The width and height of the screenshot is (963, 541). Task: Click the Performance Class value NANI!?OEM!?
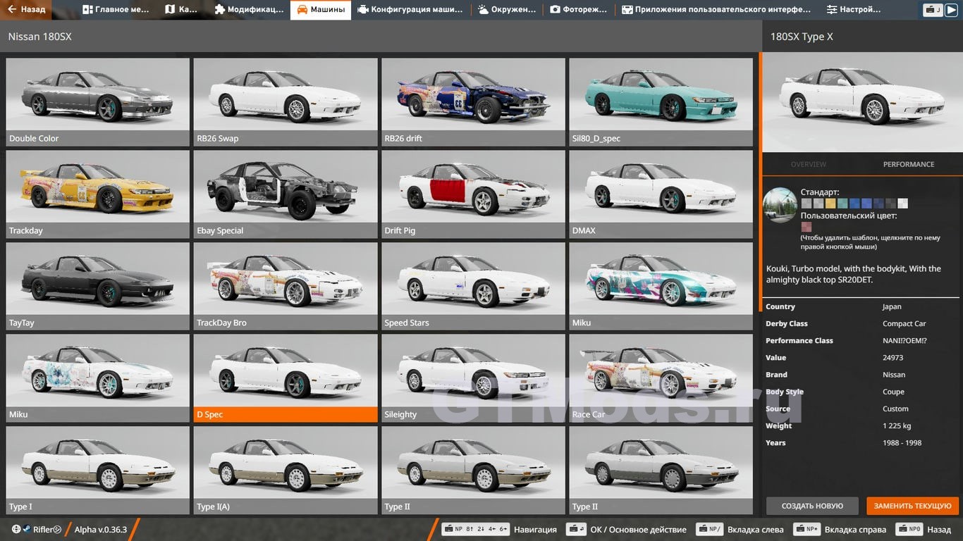click(904, 340)
